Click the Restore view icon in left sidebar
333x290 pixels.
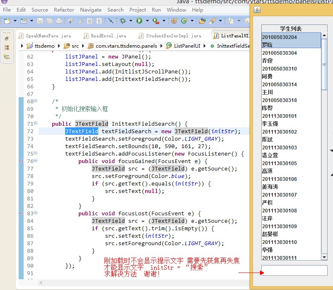click(x=7, y=39)
